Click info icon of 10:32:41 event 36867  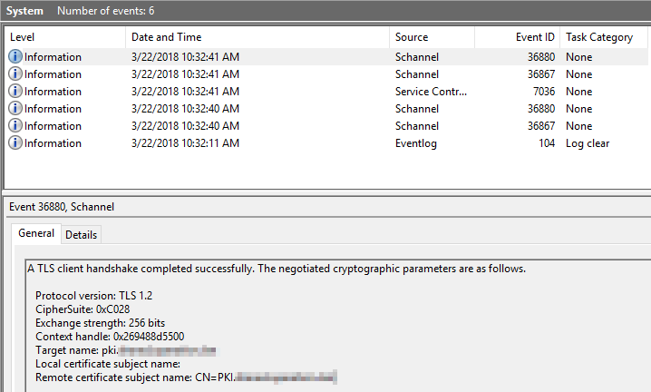coord(15,74)
